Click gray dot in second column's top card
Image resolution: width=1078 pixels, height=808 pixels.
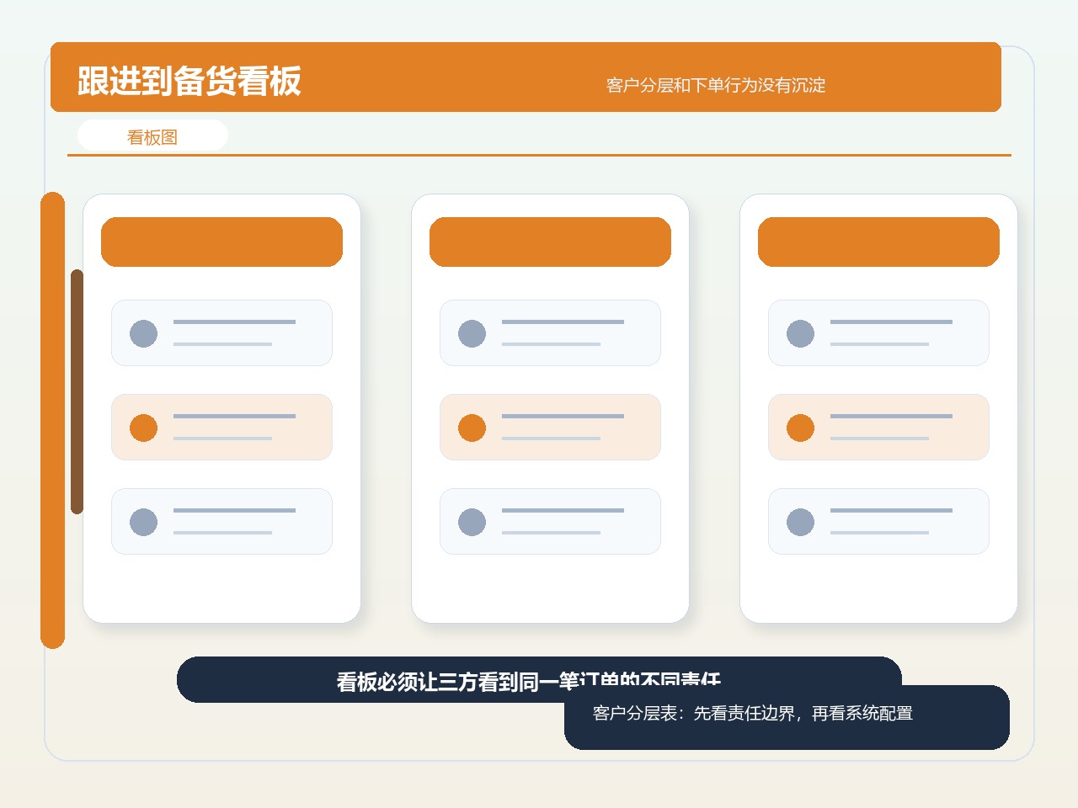pyautogui.click(x=472, y=333)
